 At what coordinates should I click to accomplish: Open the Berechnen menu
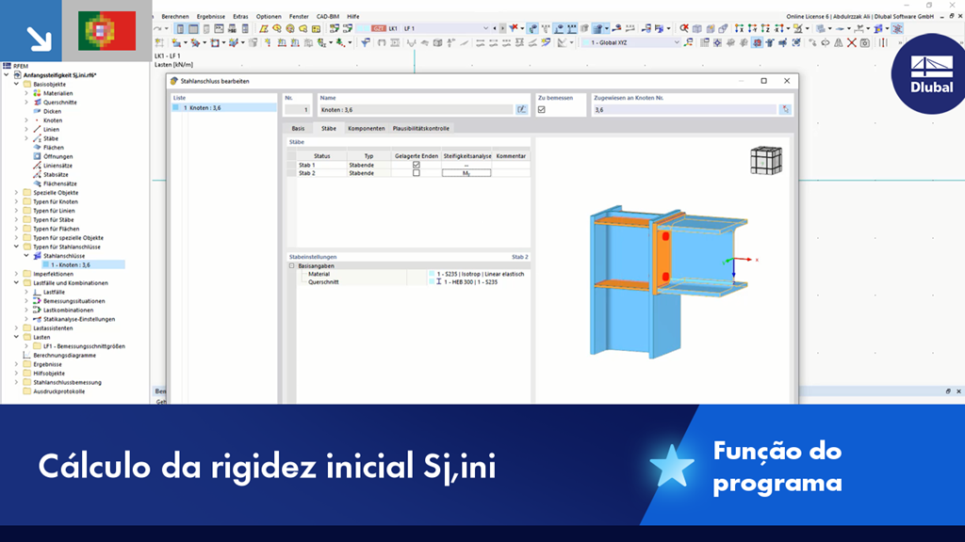pos(175,17)
